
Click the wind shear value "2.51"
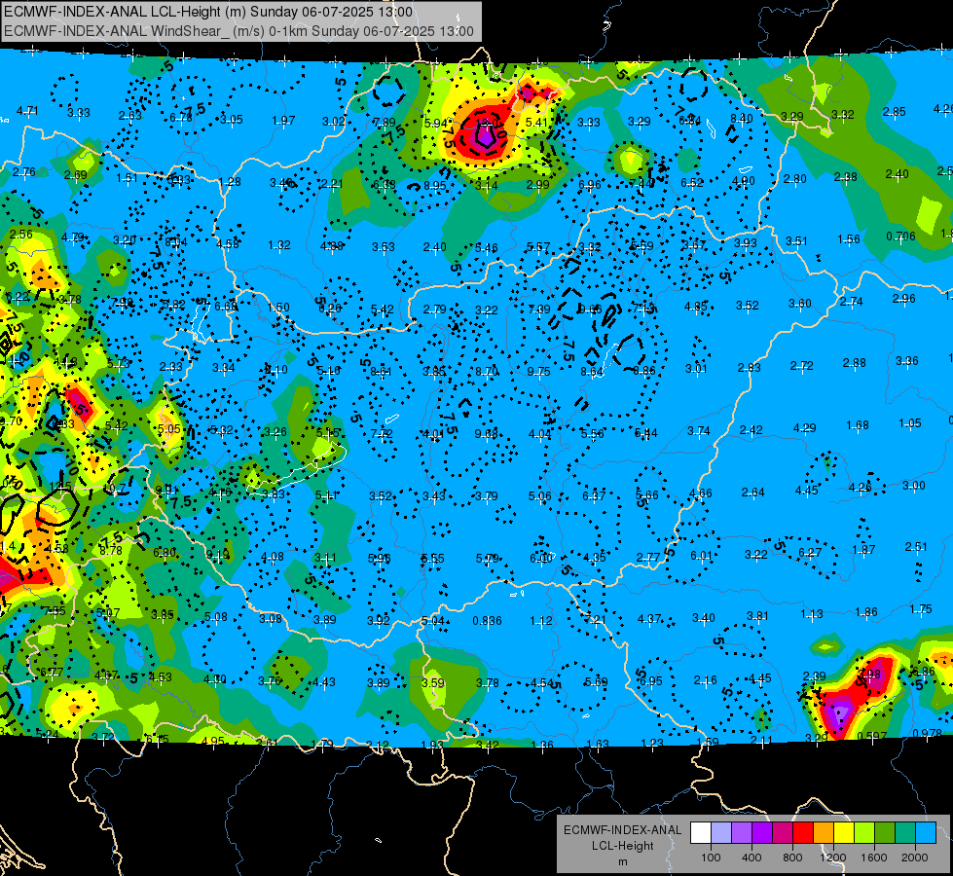(x=916, y=547)
